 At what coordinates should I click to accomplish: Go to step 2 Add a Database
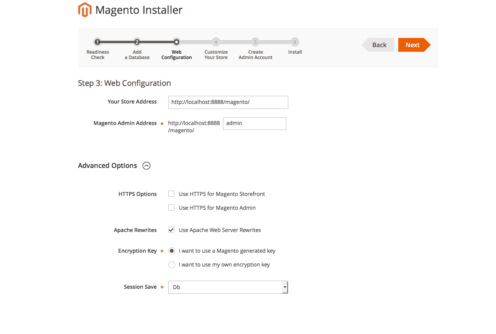click(137, 42)
